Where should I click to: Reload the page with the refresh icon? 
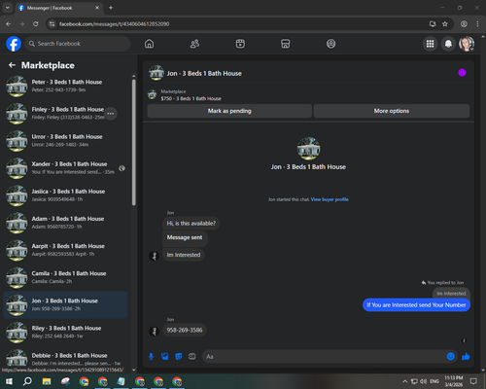click(36, 24)
